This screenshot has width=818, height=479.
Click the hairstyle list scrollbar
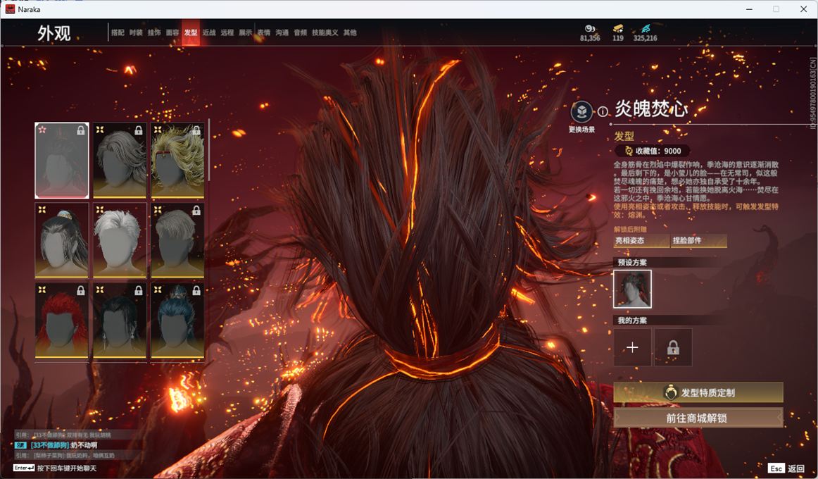208,150
